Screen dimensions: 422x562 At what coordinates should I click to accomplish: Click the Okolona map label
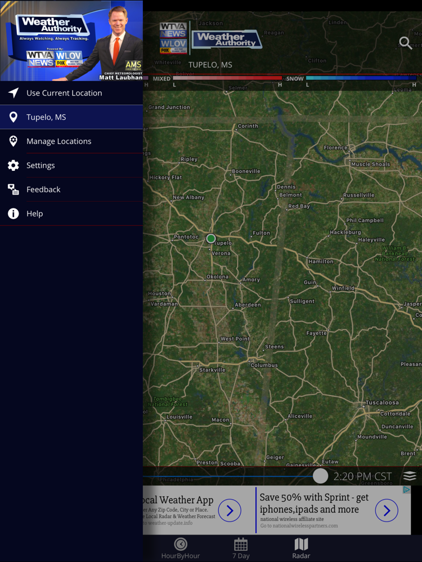click(x=217, y=277)
